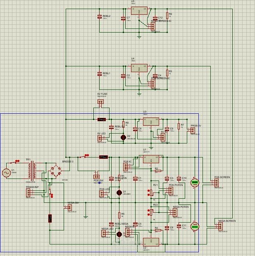Toggle the switch beside V1 source
The height and width of the screenshot is (256, 255).
[14, 162]
